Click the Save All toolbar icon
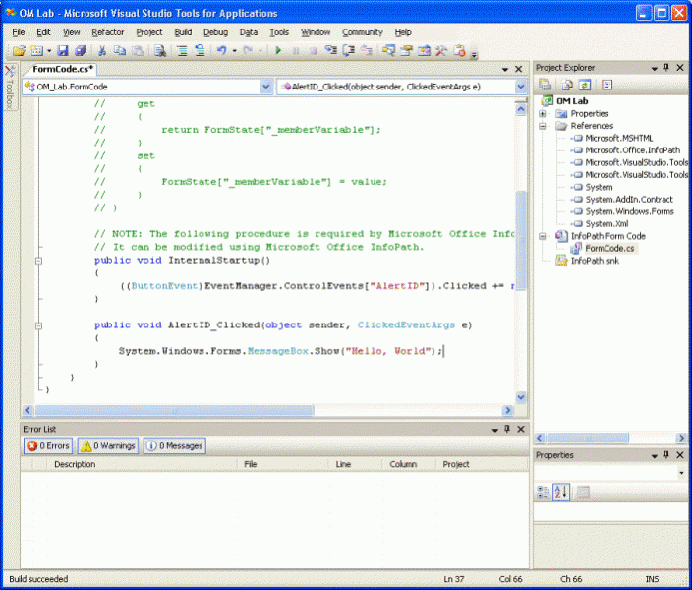Screen dimensions: 692x590 click(81, 51)
